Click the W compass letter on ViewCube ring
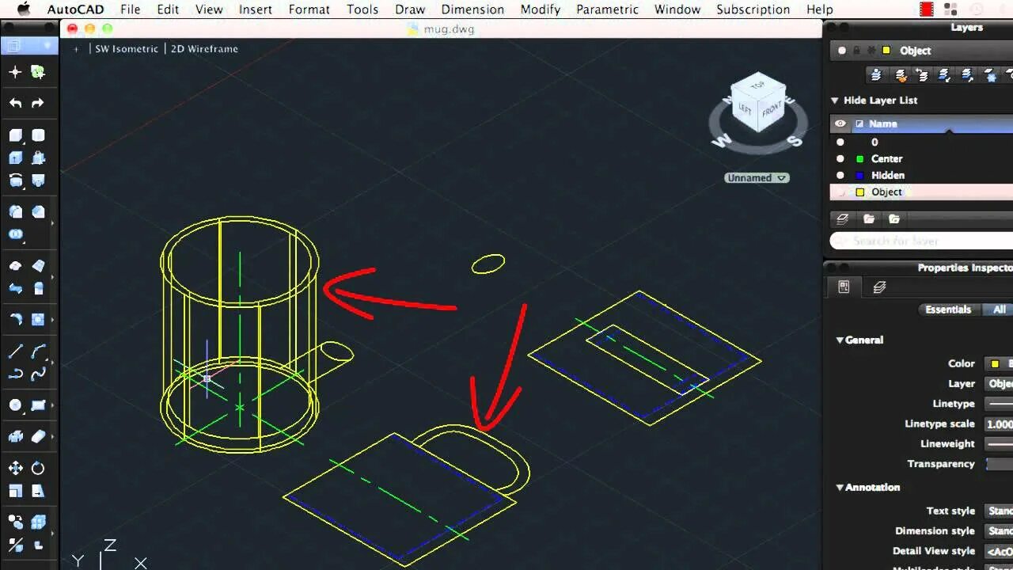Viewport: 1013px width, 570px height. point(722,141)
